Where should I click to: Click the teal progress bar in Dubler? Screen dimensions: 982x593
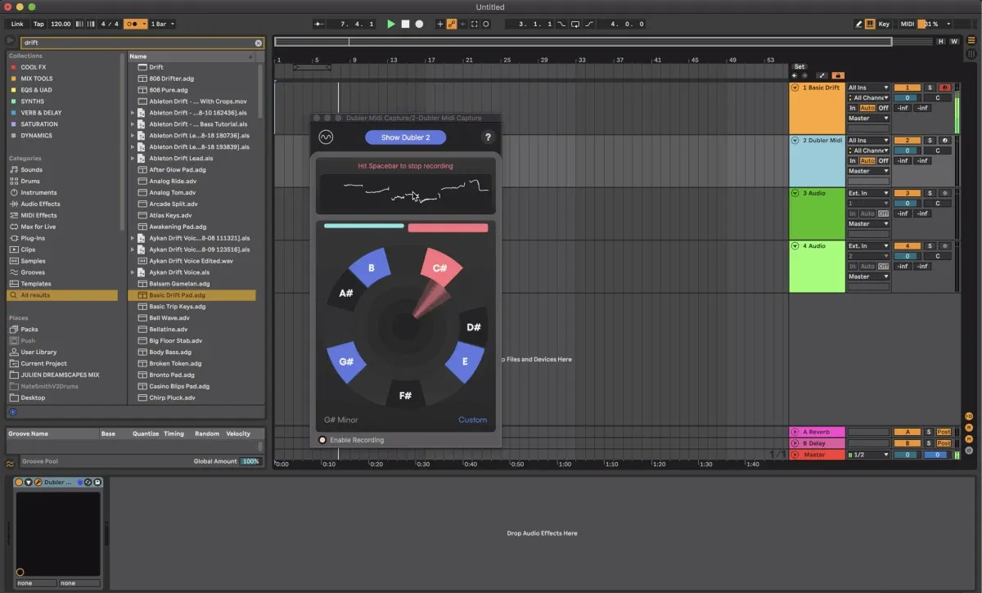[x=364, y=226]
